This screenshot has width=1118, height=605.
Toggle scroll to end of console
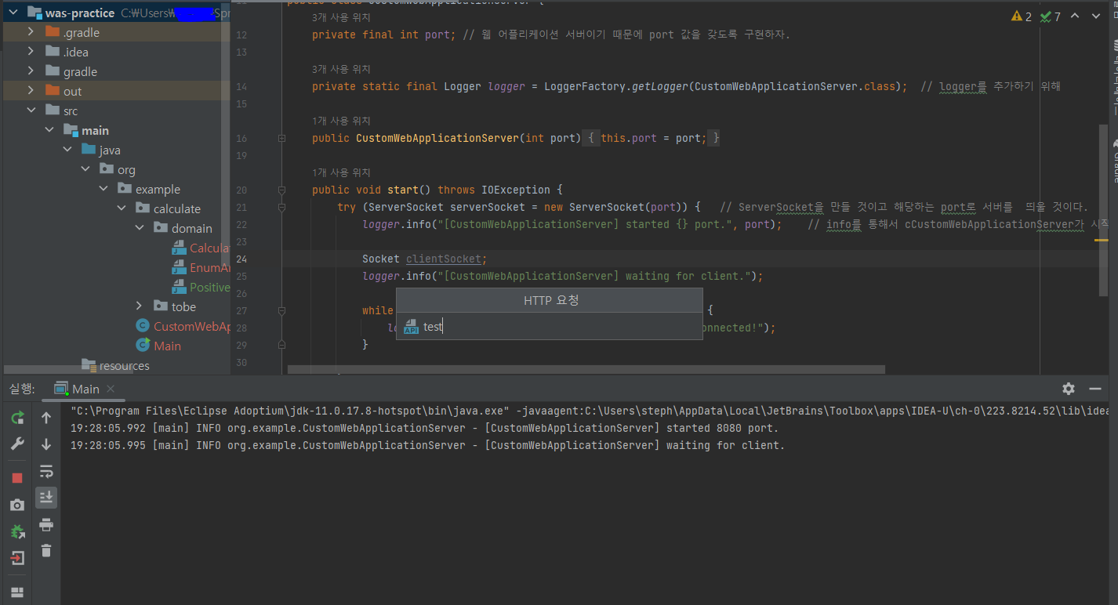tap(46, 498)
